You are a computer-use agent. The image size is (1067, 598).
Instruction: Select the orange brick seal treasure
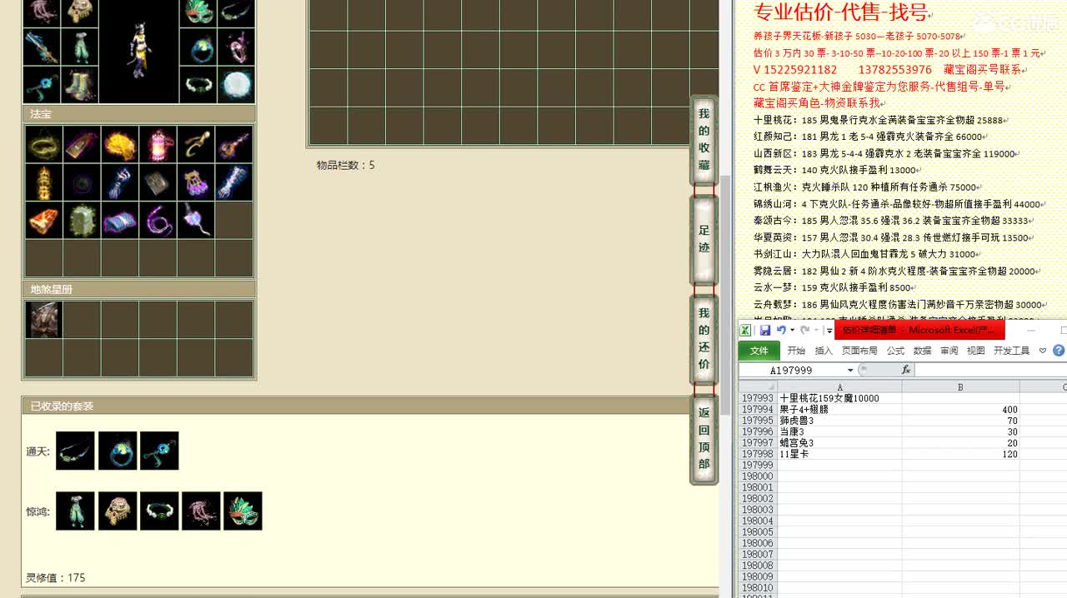coord(43,221)
